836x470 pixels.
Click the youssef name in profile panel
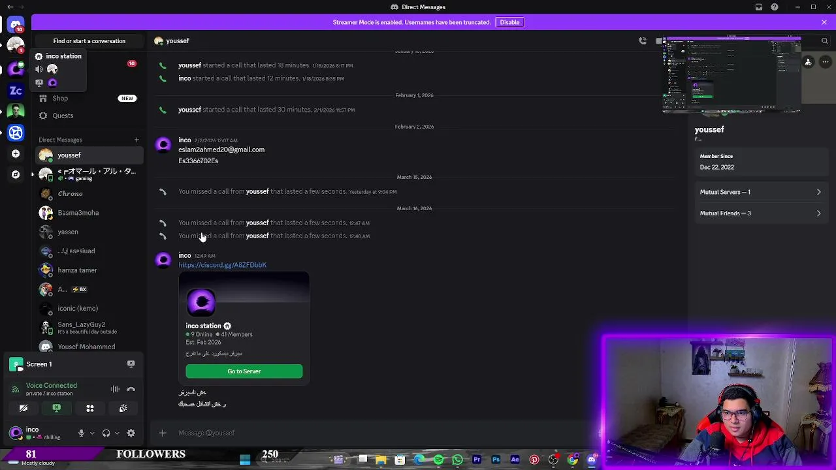point(709,129)
